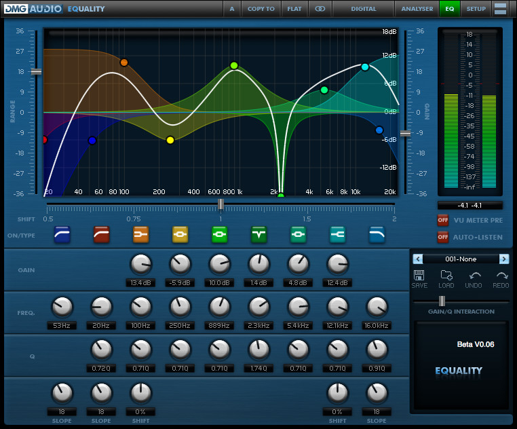Go to previous preset with left arrow
This screenshot has width=517, height=429.
tap(418, 259)
